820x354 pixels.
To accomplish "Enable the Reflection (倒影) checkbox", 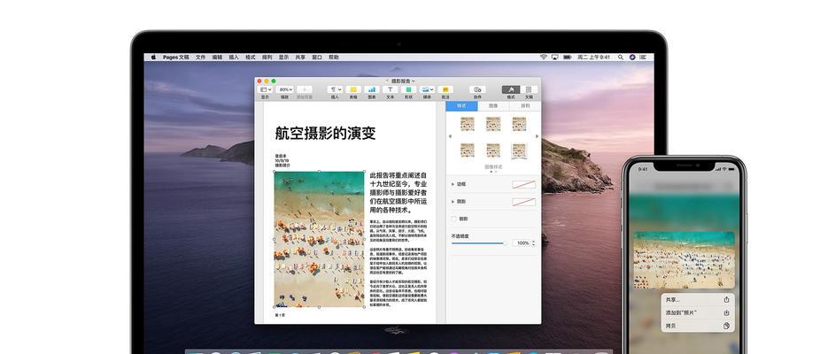I will tap(454, 219).
